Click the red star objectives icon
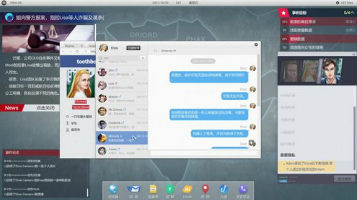Image resolution: width=357 pixels, height=200 pixels. tap(284, 13)
